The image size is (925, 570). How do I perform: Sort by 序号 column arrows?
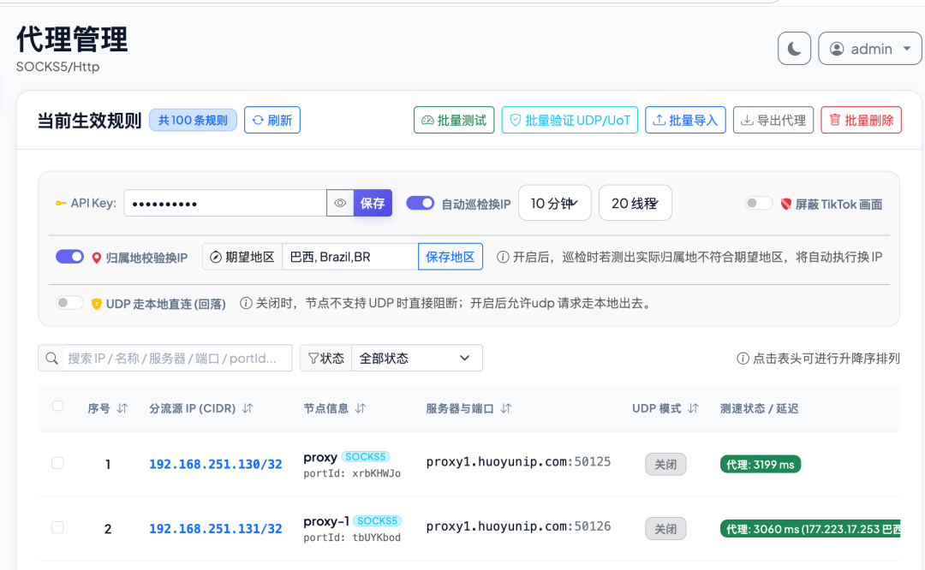122,408
